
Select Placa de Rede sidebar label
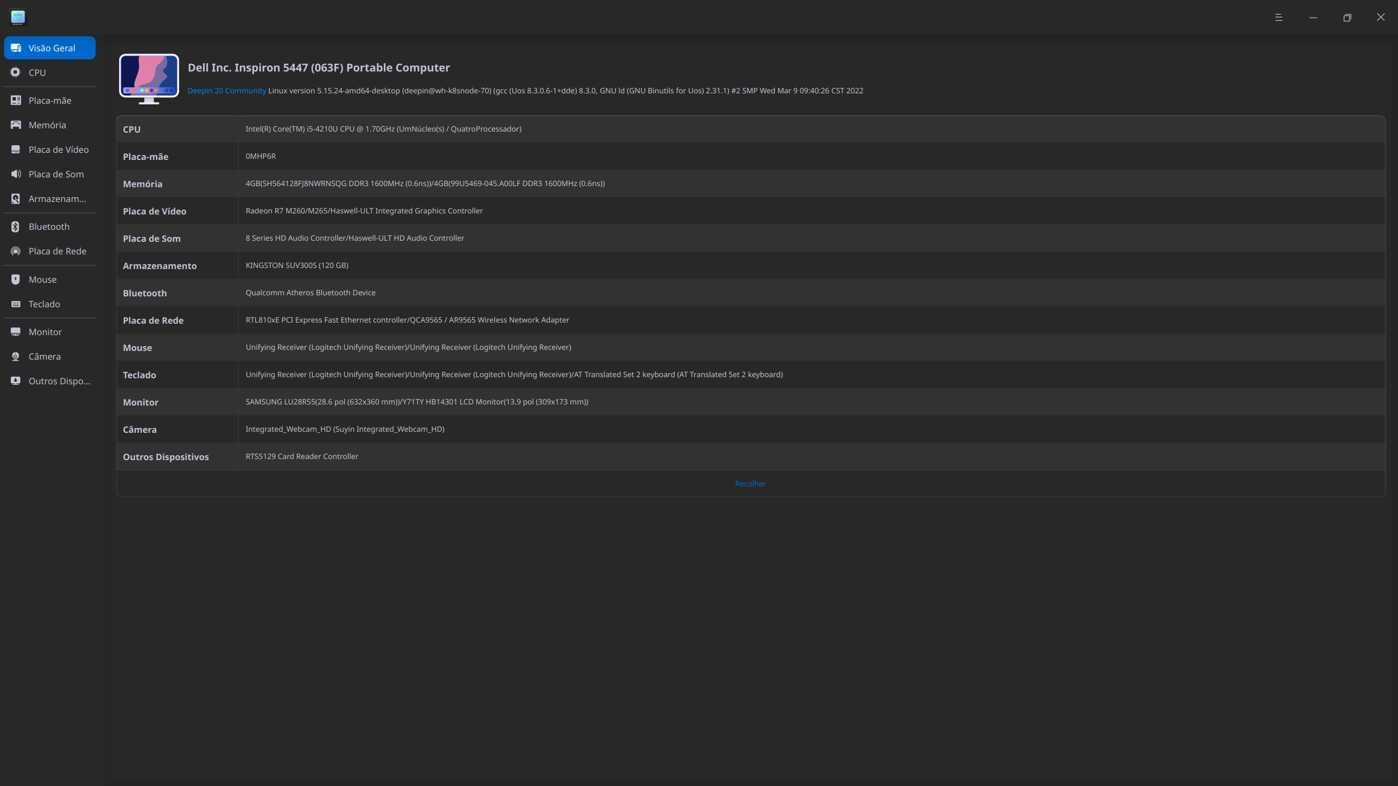pos(57,251)
